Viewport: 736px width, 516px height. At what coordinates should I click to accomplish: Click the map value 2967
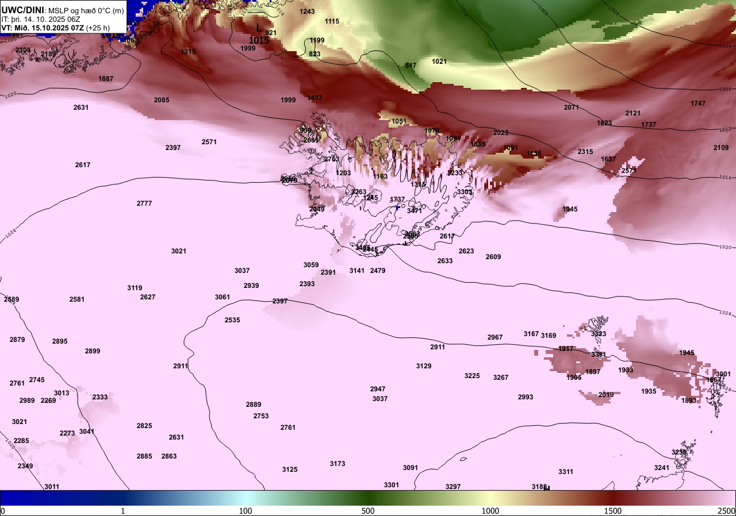coord(495,337)
